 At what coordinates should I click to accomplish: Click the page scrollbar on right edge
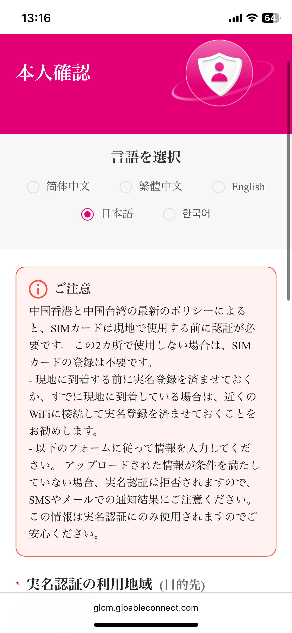tap(288, 181)
